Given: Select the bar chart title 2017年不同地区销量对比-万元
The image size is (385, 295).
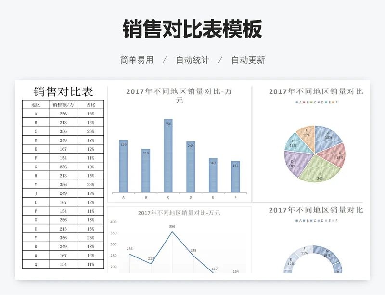Looking at the screenshot, I should click(x=179, y=96).
